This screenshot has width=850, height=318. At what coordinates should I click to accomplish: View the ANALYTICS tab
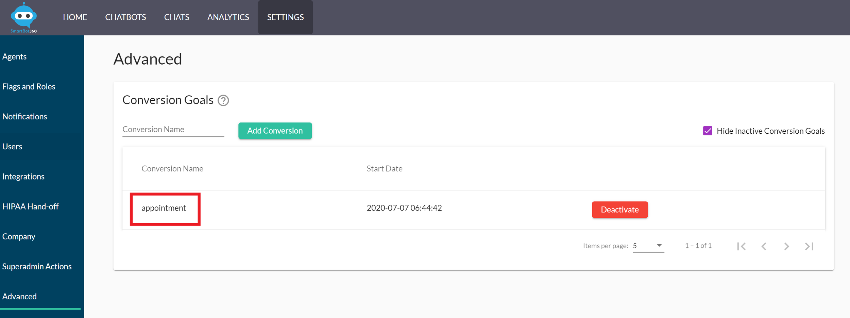point(228,17)
